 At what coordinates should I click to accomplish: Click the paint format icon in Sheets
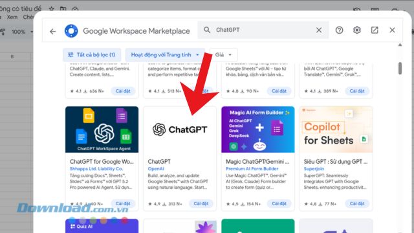(x=3, y=32)
